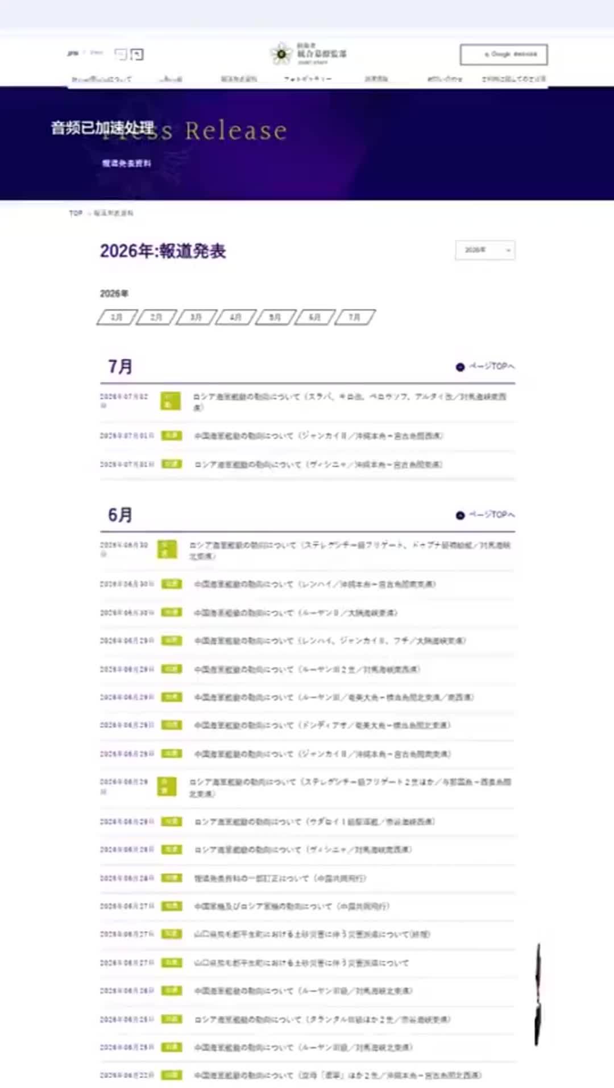Click the Joint Staff flower logo
Screen dimensions: 614x1088
pyautogui.click(x=281, y=54)
